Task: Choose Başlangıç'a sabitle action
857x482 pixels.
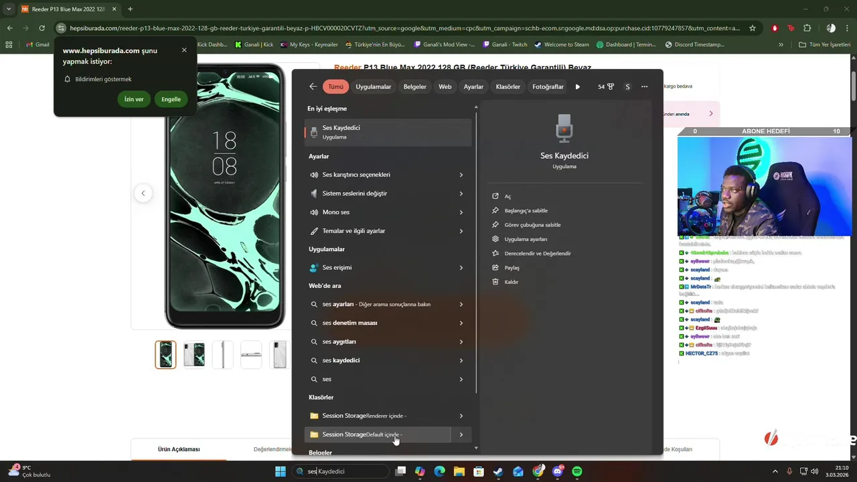Action: click(x=526, y=210)
